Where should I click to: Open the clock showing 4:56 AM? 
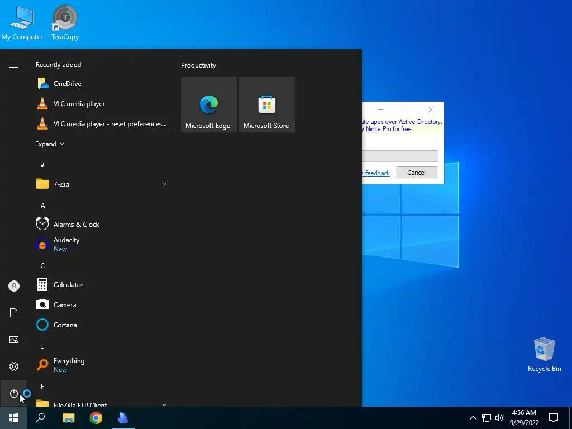click(524, 418)
